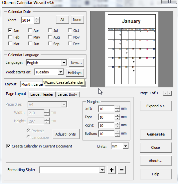
Task: Decrease the Top margin value
Action: (x=117, y=118)
